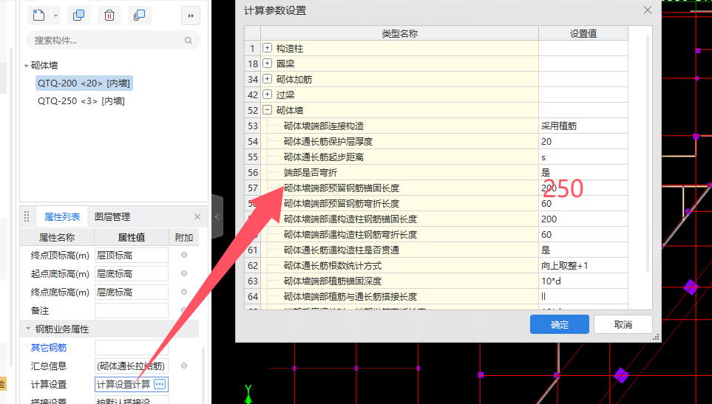Click value 60 of 砌体墙端部遇构造柱钢筋弯折长度

point(583,234)
